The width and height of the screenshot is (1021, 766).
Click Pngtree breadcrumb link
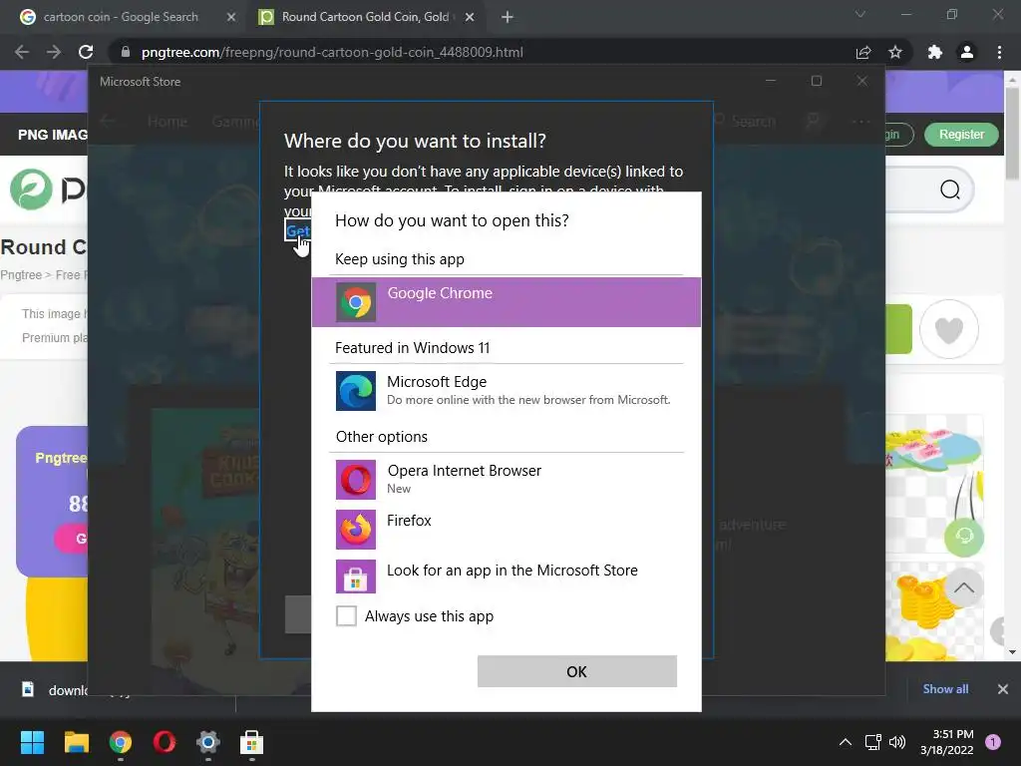click(21, 275)
